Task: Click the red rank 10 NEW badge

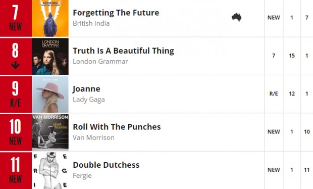Action: (16, 132)
